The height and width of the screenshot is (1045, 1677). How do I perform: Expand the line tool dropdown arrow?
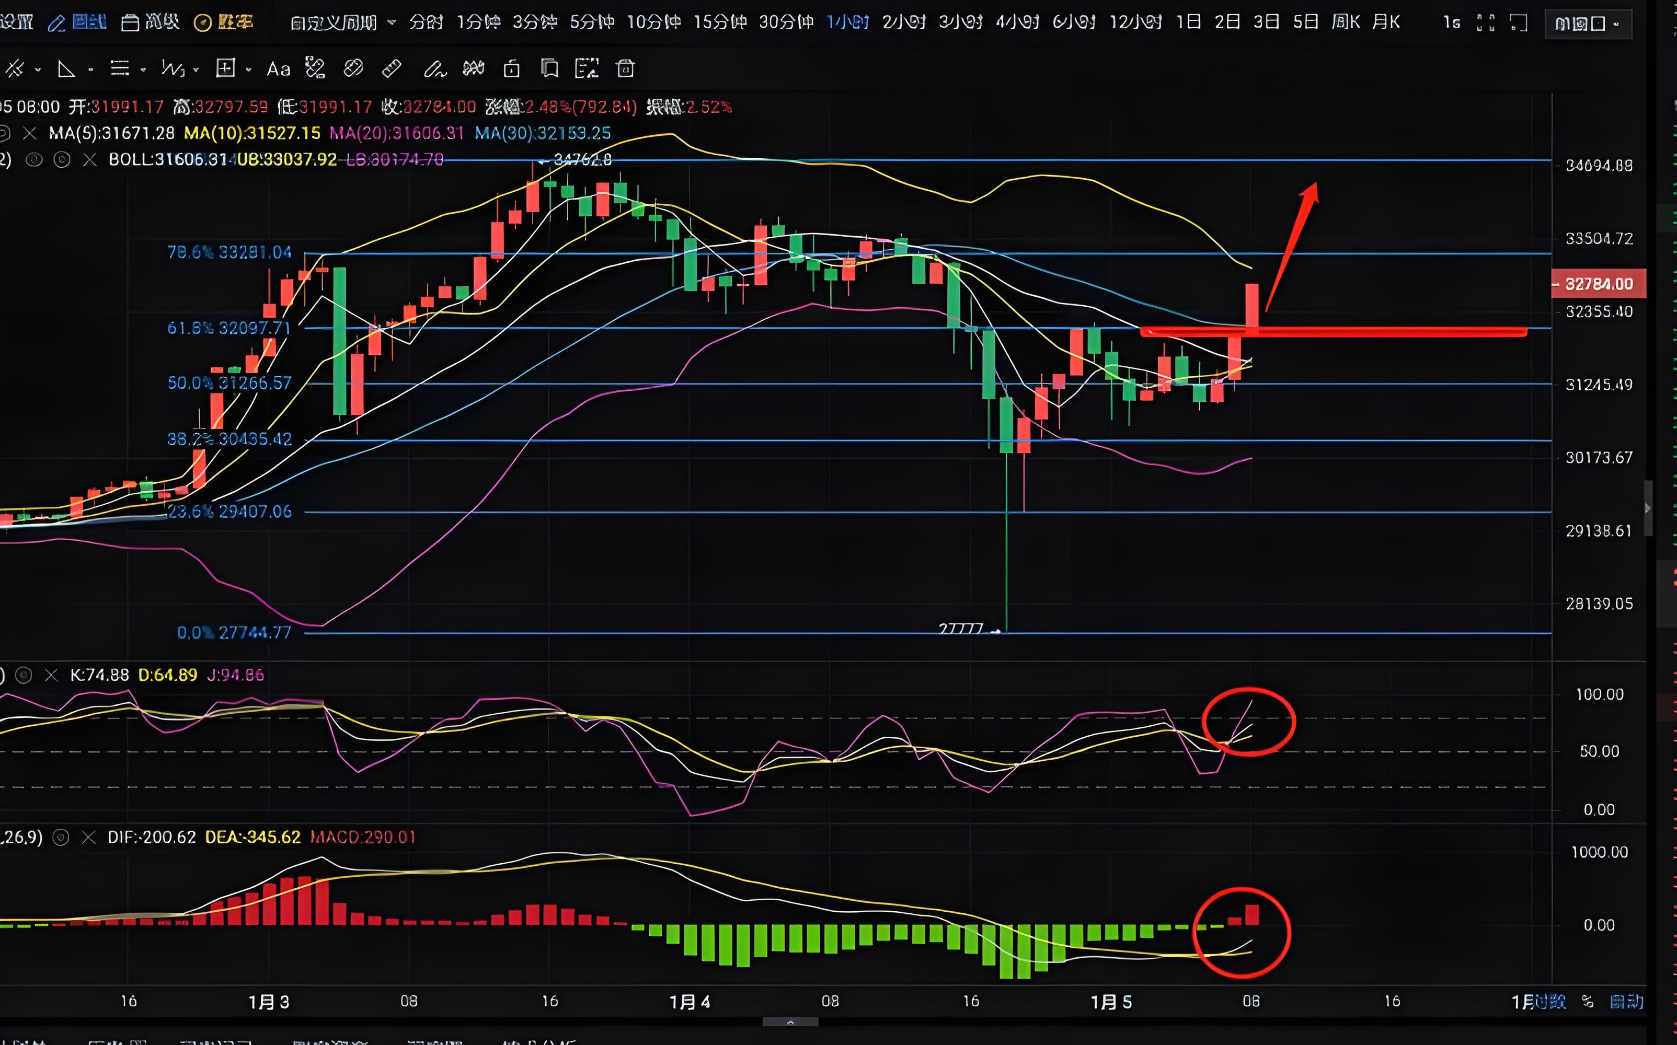click(x=37, y=70)
